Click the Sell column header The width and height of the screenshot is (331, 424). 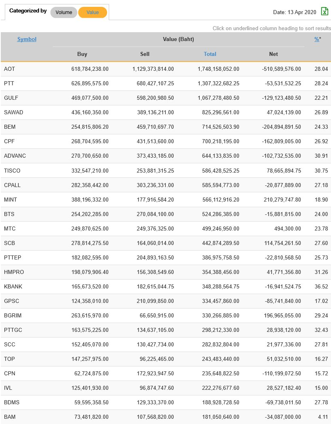145,54
